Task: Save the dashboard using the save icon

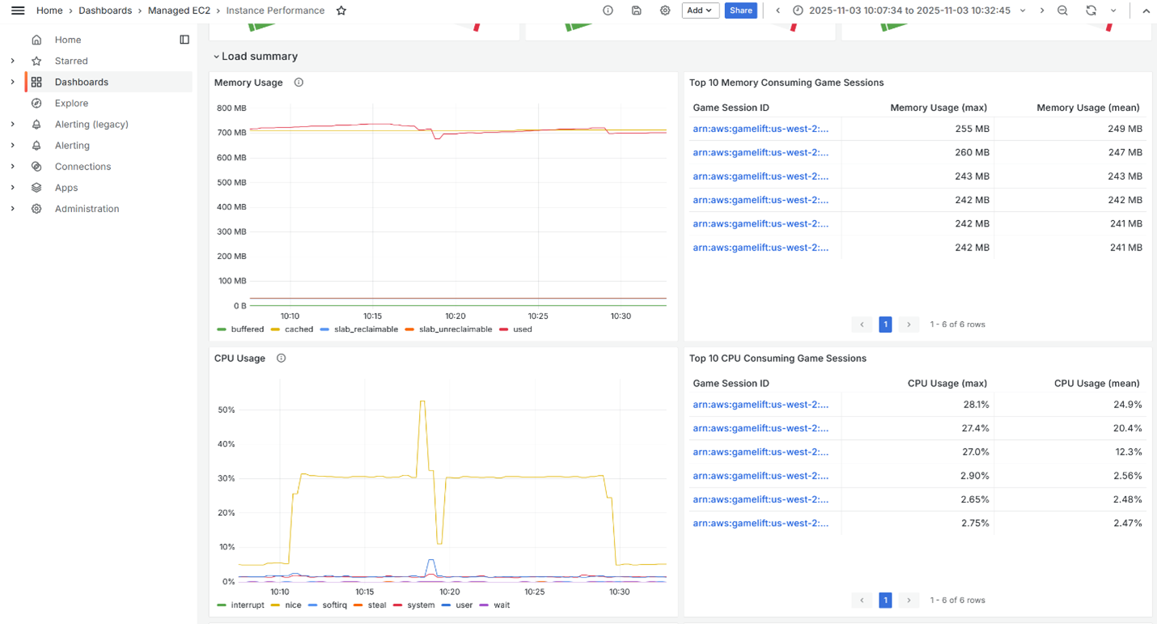Action: coord(637,11)
